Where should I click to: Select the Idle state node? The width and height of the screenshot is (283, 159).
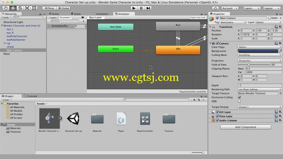pyautogui.click(x=178, y=50)
